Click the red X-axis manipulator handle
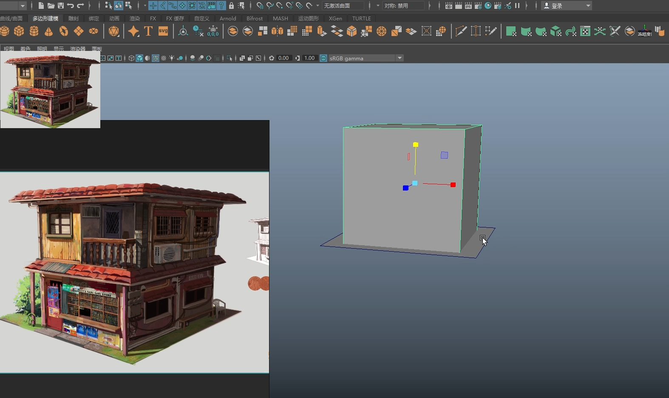The width and height of the screenshot is (669, 398). click(x=453, y=185)
